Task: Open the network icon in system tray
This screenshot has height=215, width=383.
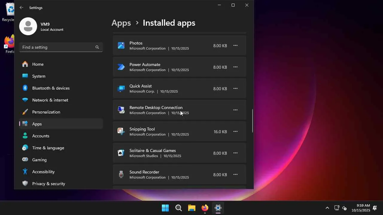Action: coord(337,208)
